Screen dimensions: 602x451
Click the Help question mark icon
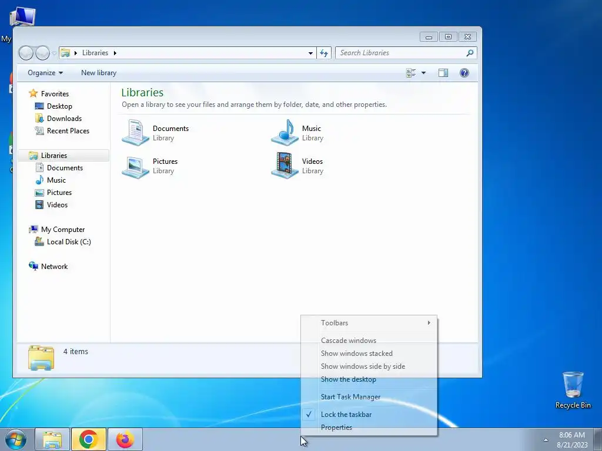point(464,73)
